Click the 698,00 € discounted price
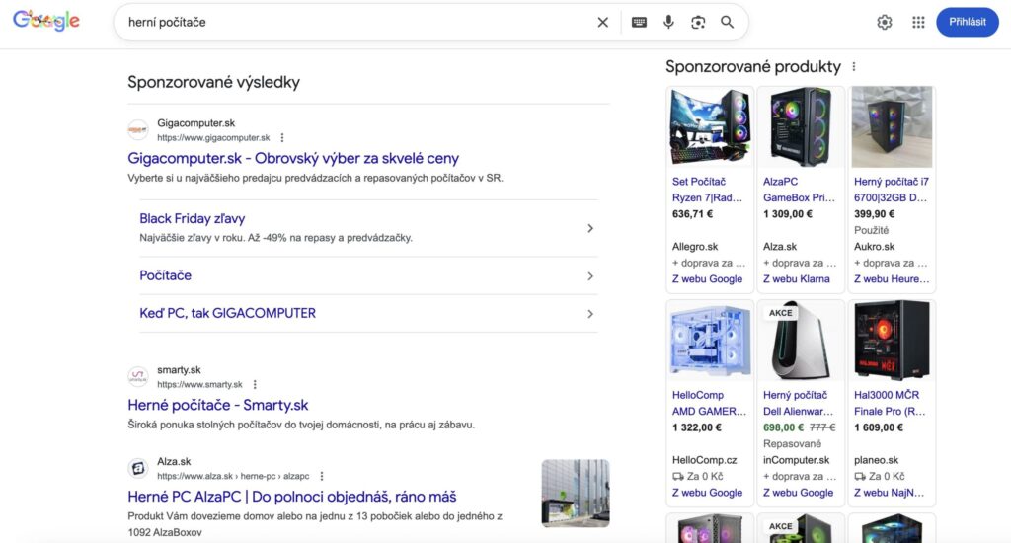The height and width of the screenshot is (543, 1011). pos(783,427)
